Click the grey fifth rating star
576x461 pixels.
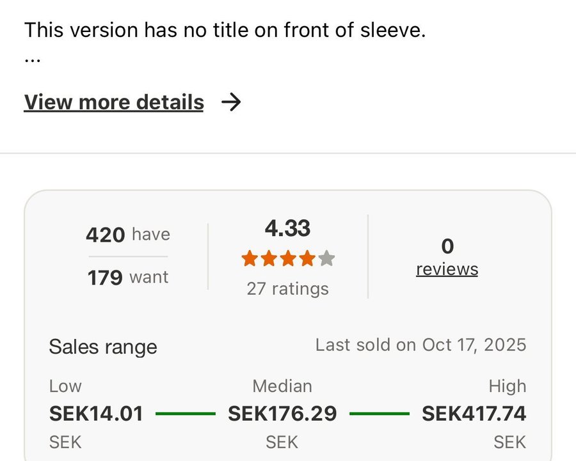click(x=326, y=259)
